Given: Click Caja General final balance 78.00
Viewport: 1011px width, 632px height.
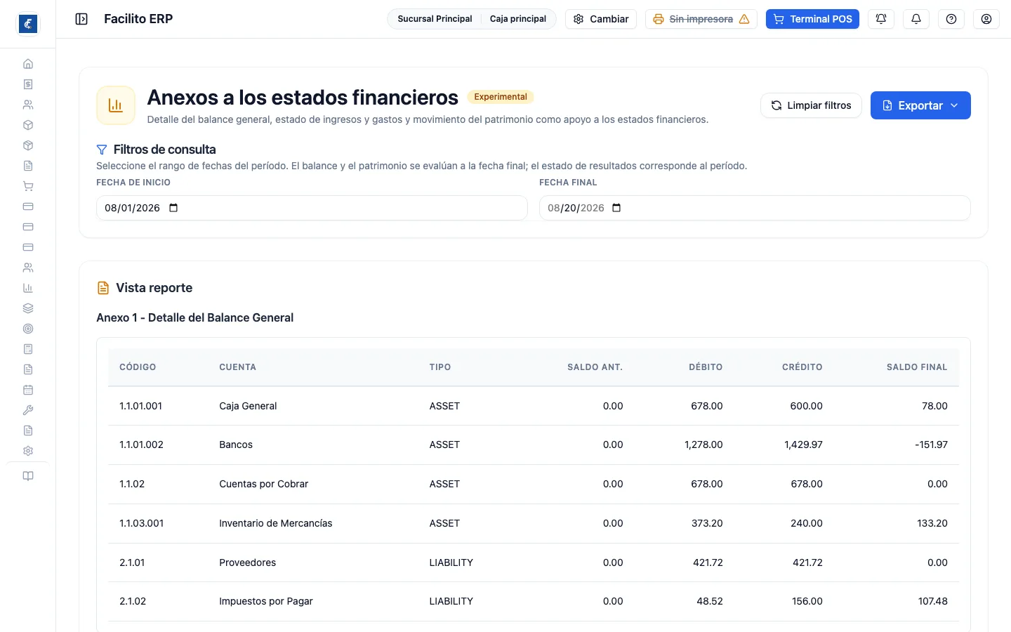Looking at the screenshot, I should pyautogui.click(x=934, y=406).
